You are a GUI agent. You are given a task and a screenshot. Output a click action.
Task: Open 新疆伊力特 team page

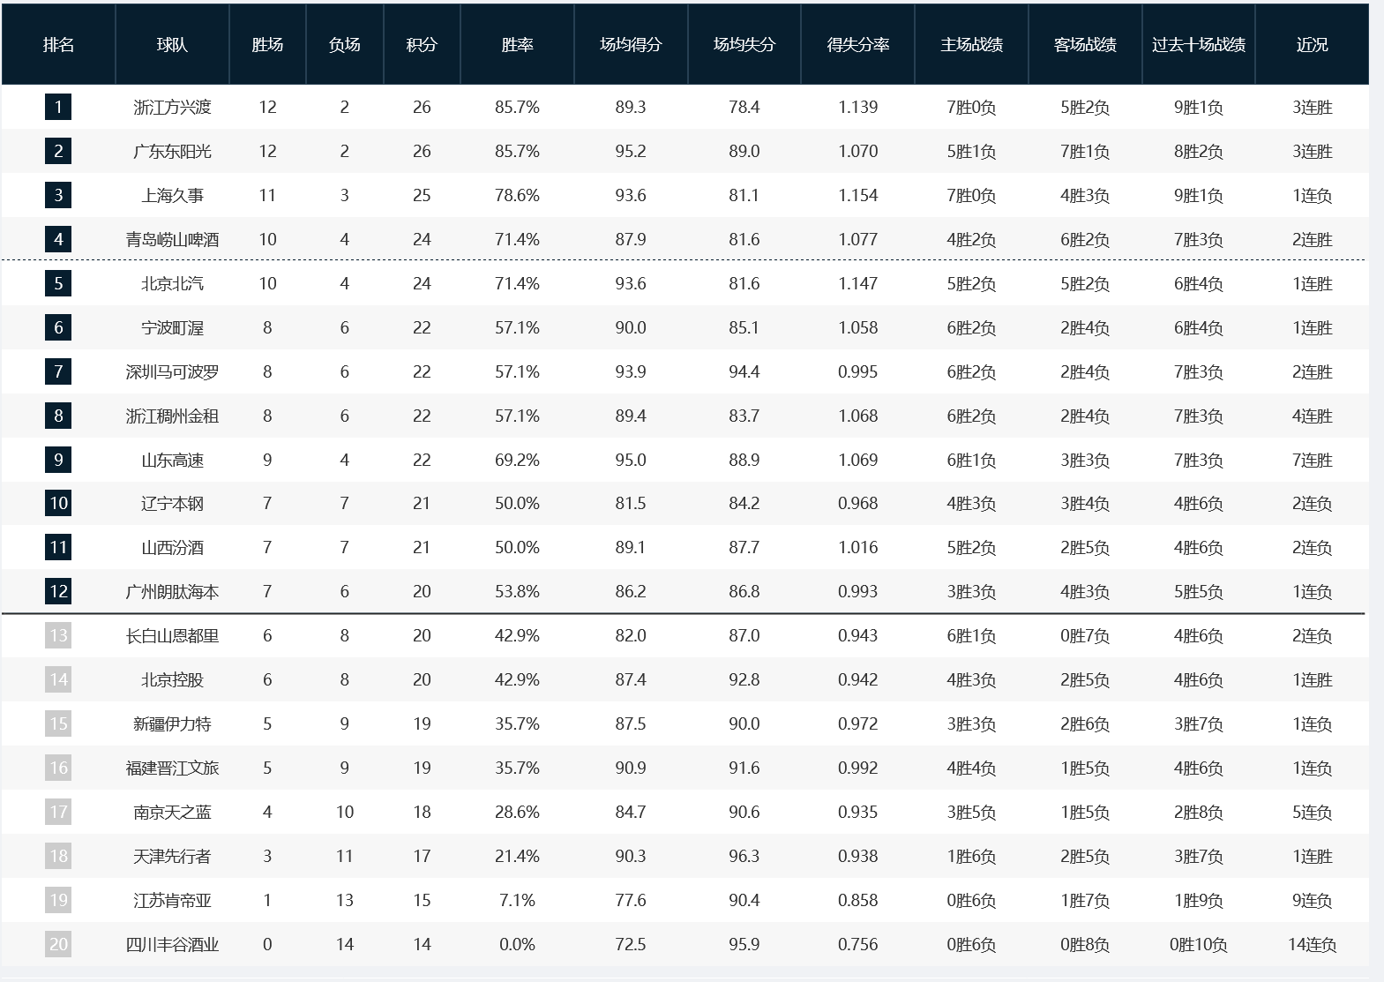tap(172, 724)
